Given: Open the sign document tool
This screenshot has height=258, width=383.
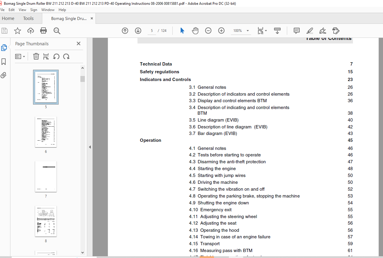Looking at the screenshot, I should click(x=323, y=31).
